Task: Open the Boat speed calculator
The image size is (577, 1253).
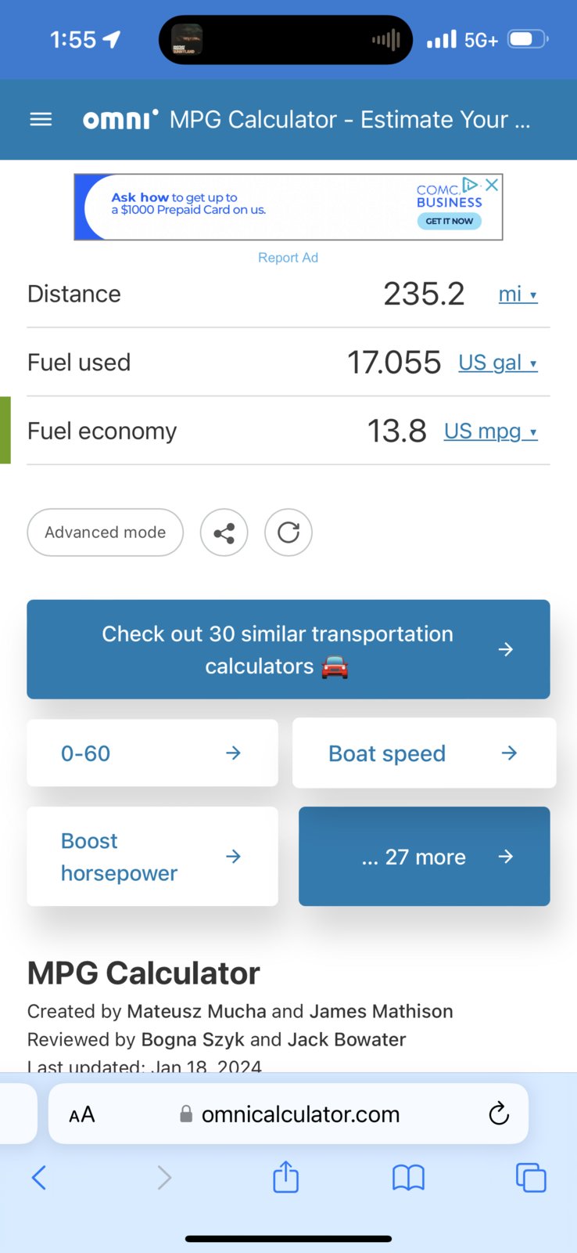Action: (x=425, y=753)
